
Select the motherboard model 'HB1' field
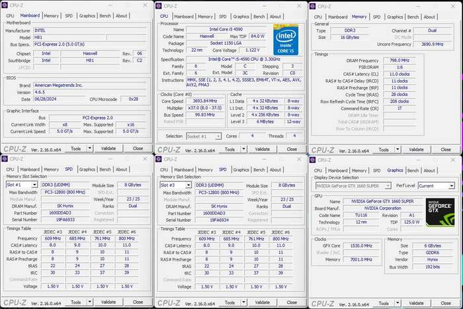point(69,37)
